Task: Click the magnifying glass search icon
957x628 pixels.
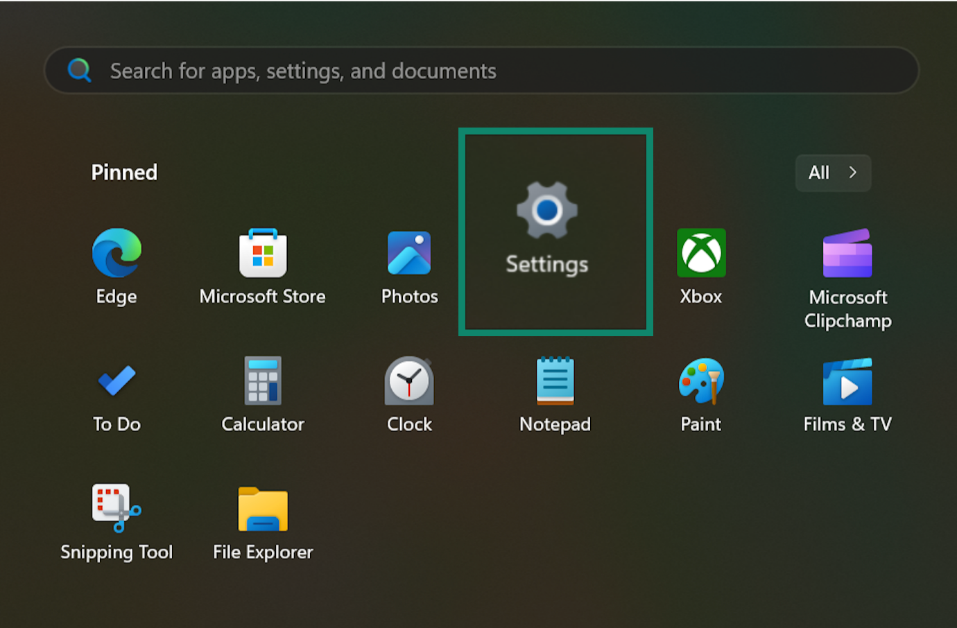Action: [79, 70]
